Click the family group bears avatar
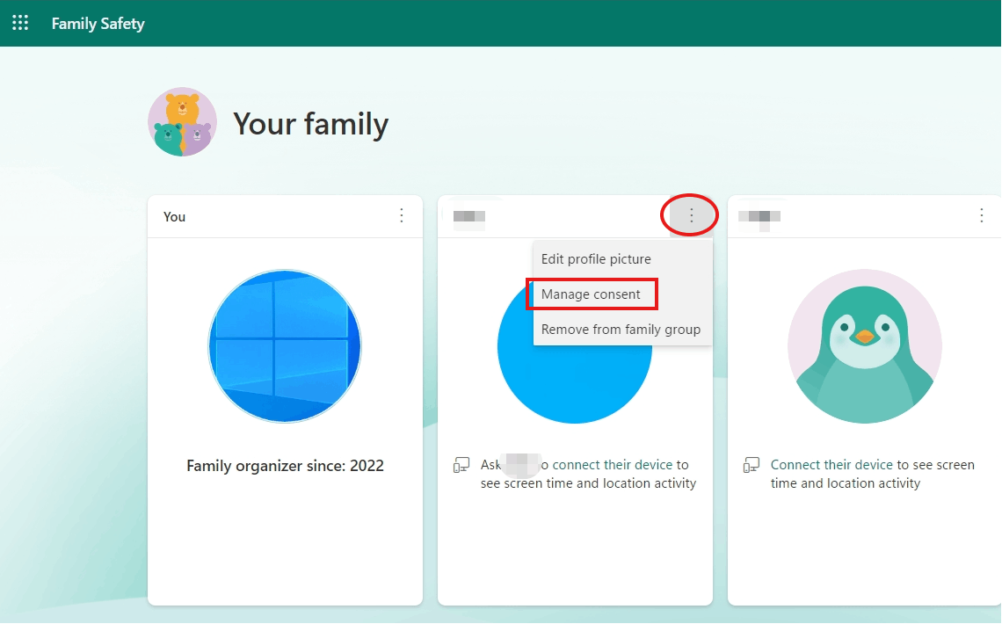This screenshot has height=624, width=1002. click(182, 122)
